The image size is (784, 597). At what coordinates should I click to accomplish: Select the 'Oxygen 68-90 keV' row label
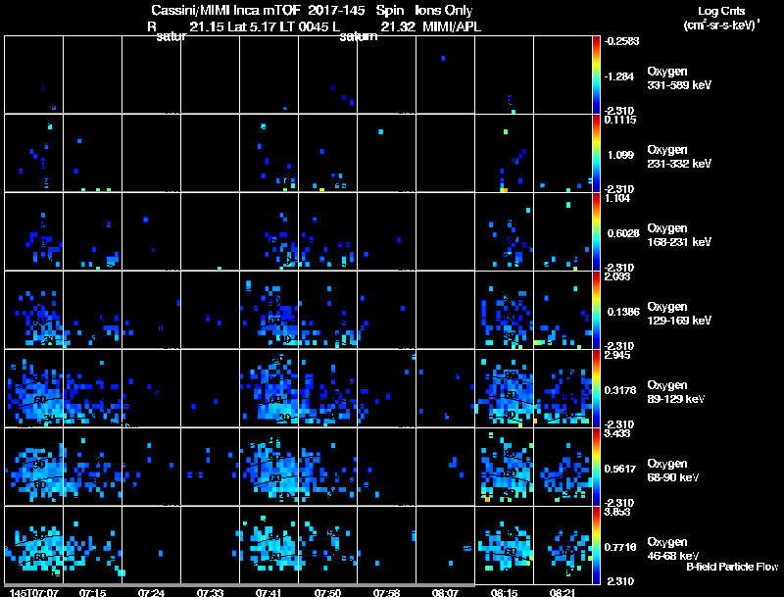[673, 471]
